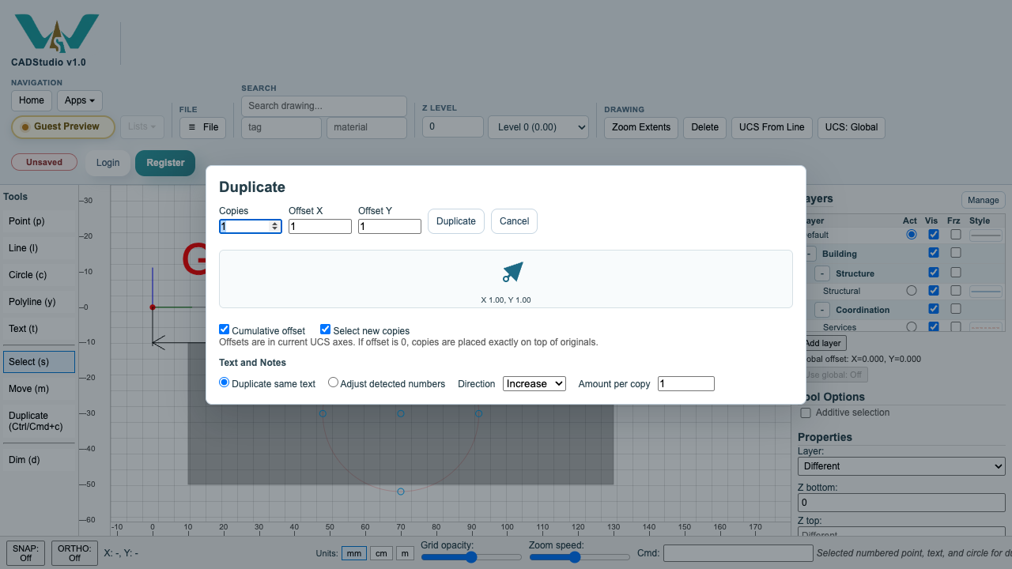Click the arrow preview icon in Duplicate dialog
Viewport: 1012px width, 569px height.
[513, 273]
